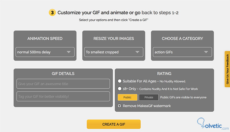Viewport: 230px width, 132px height.
Task: Click the Resize Your Images heading
Action: (x=114, y=38)
